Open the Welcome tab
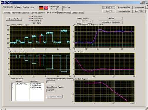The image size is (148, 110). [x=7, y=13]
